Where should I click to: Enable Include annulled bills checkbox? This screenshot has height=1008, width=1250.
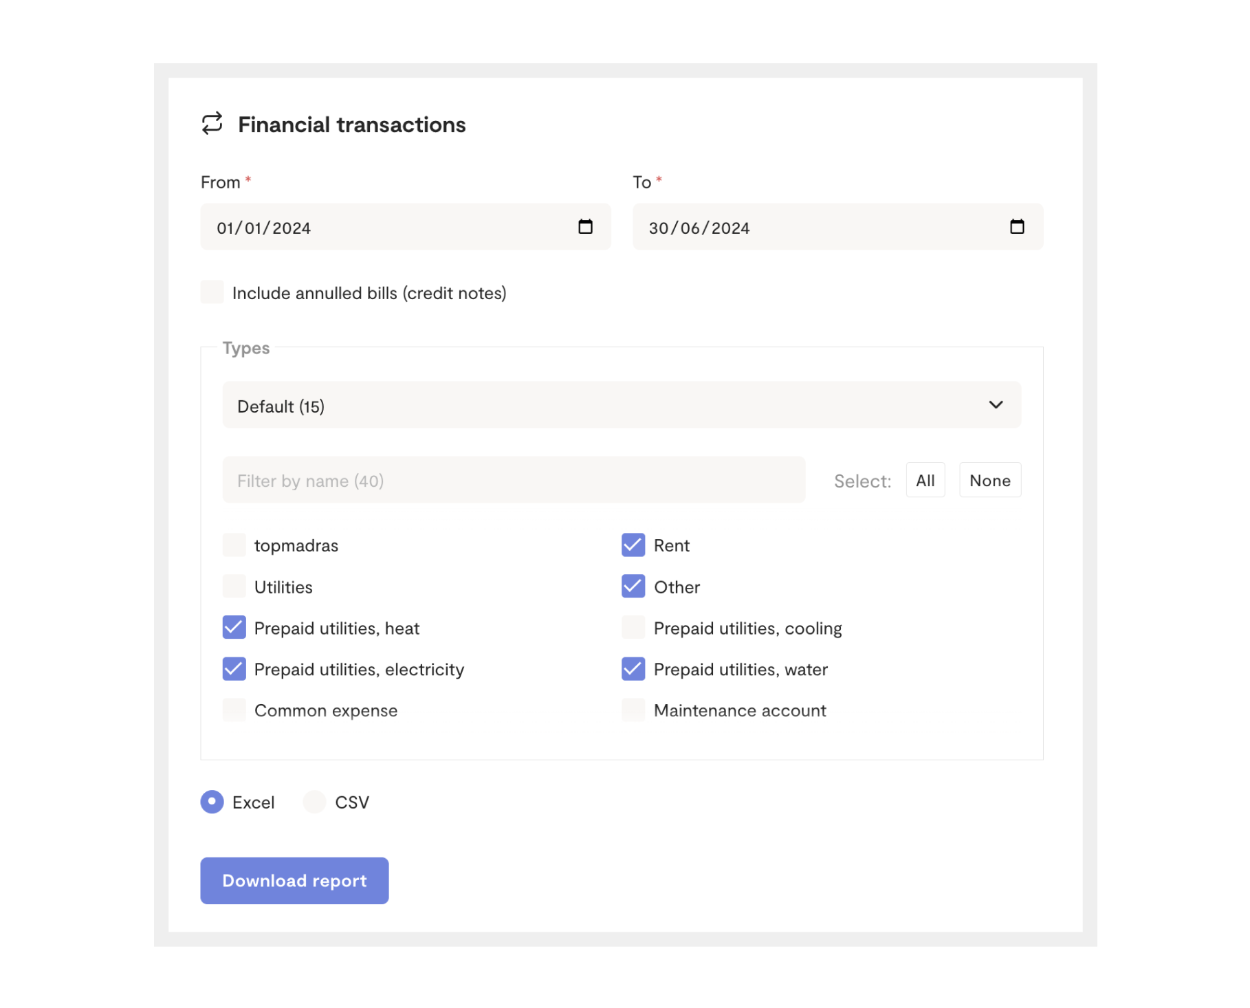pos(212,292)
